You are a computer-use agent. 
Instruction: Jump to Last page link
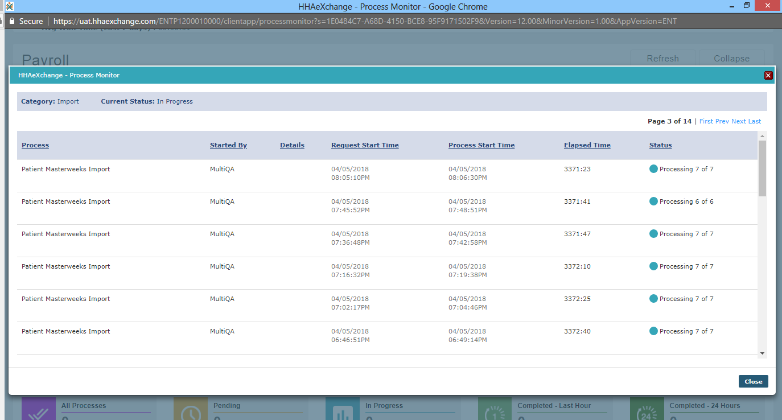tap(754, 121)
